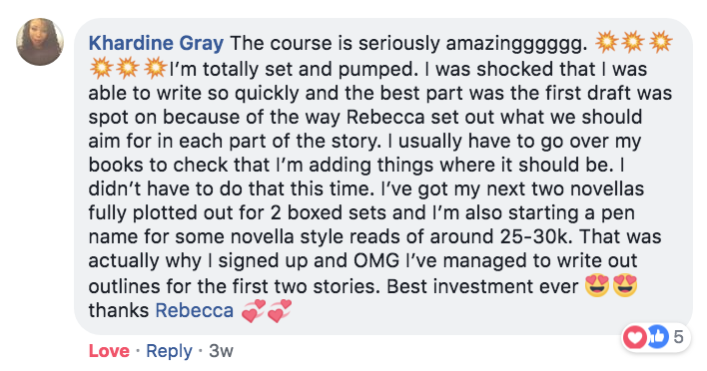
Task: Open Khardine Gray's profile picture
Action: tap(40, 42)
